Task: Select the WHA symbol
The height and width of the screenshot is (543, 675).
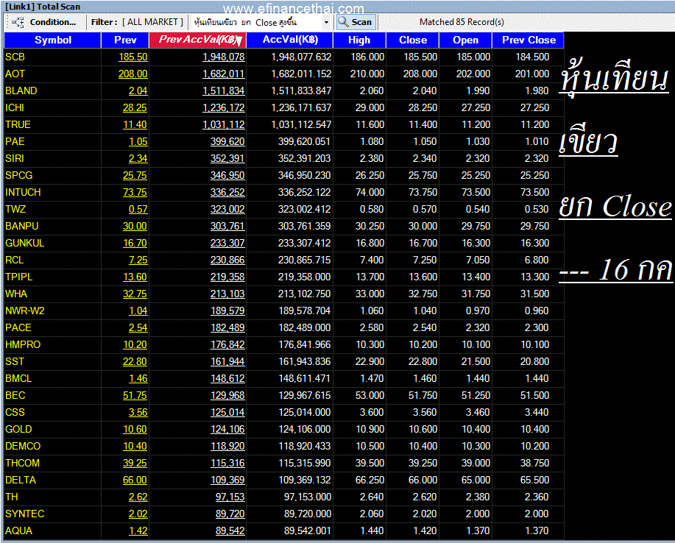Action: point(16,294)
